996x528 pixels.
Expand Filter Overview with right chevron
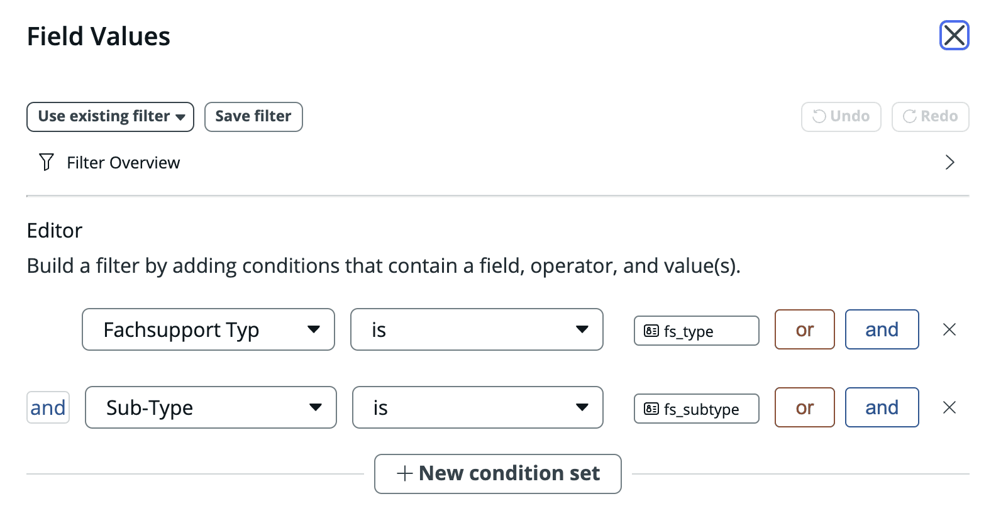click(949, 162)
